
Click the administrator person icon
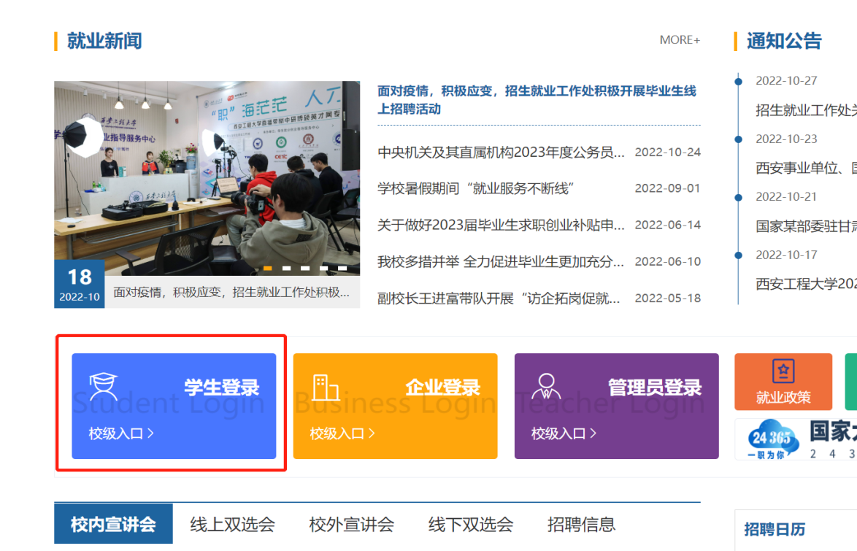tap(546, 387)
